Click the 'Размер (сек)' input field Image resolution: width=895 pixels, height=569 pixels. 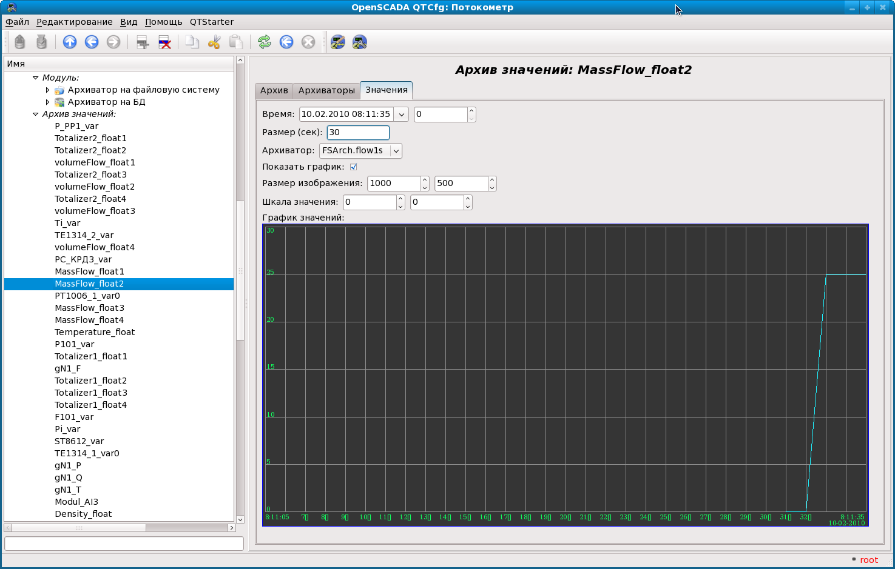coord(358,133)
